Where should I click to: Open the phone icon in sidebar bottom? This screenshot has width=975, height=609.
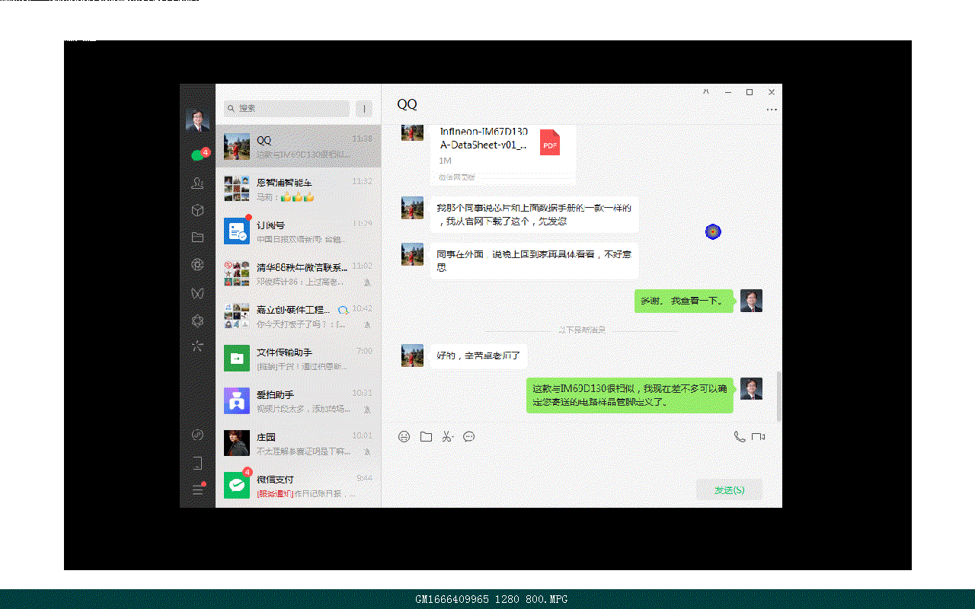[x=197, y=463]
